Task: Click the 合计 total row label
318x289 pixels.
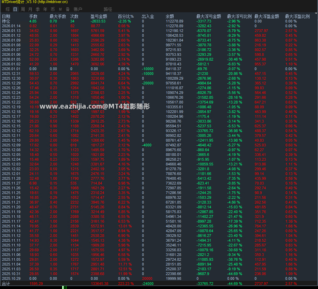Action: (x=6, y=284)
